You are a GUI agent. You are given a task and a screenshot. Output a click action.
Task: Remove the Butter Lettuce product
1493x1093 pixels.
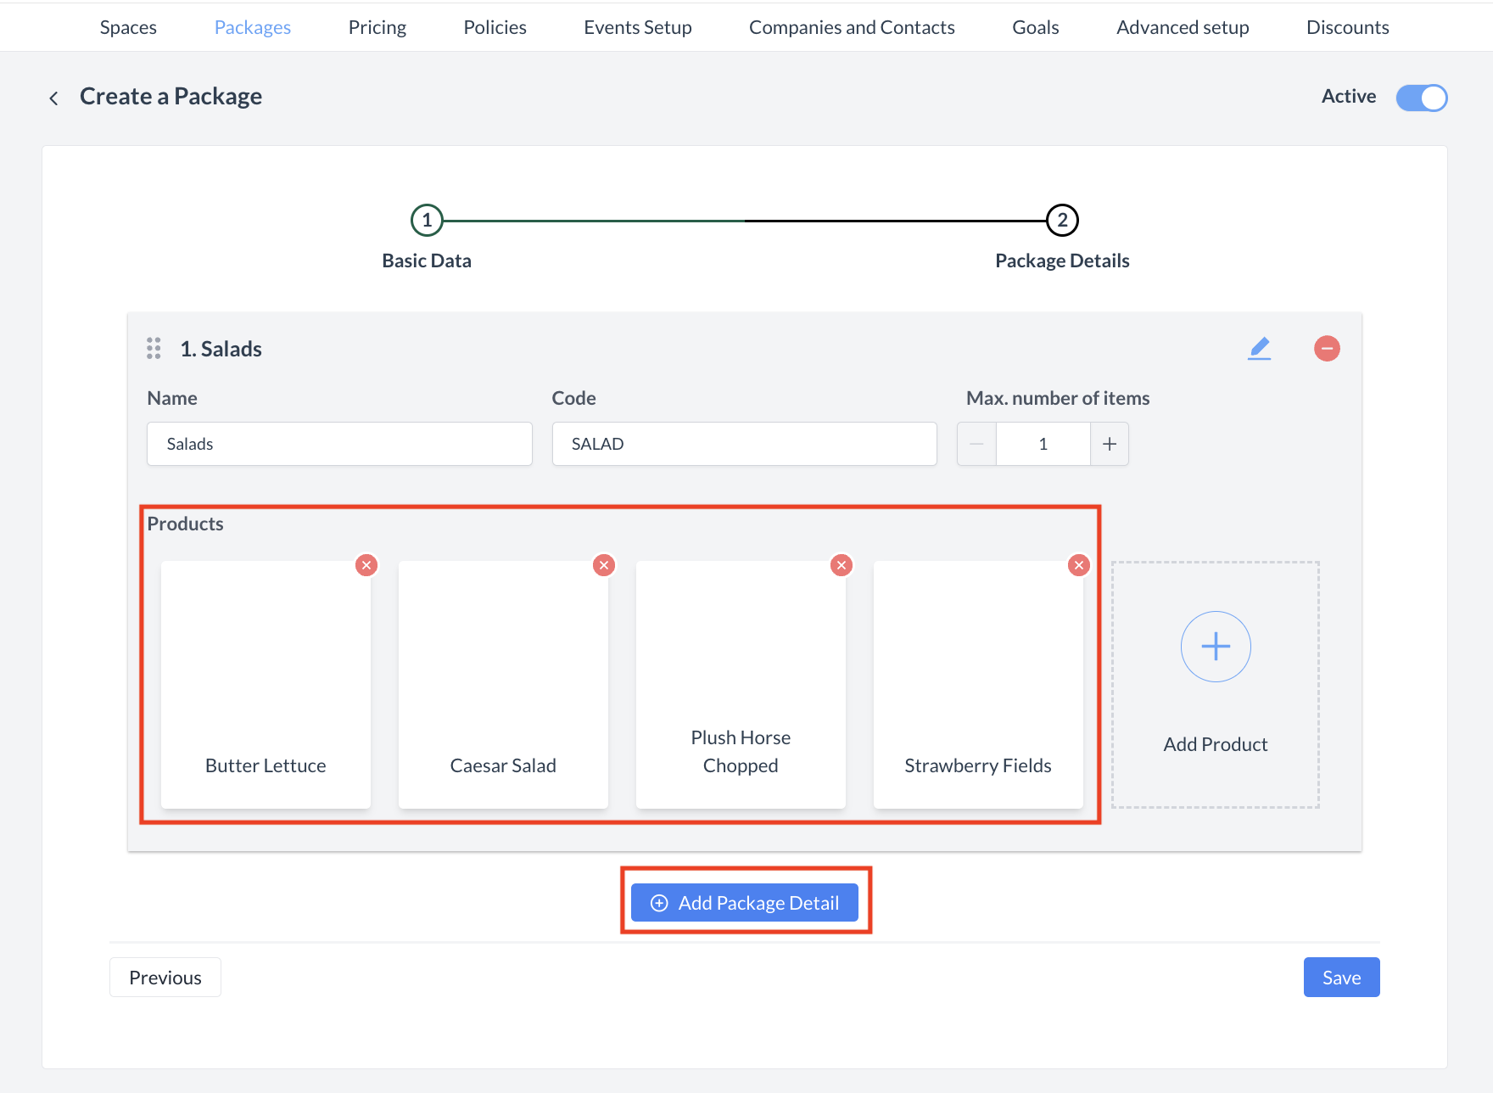coord(366,565)
